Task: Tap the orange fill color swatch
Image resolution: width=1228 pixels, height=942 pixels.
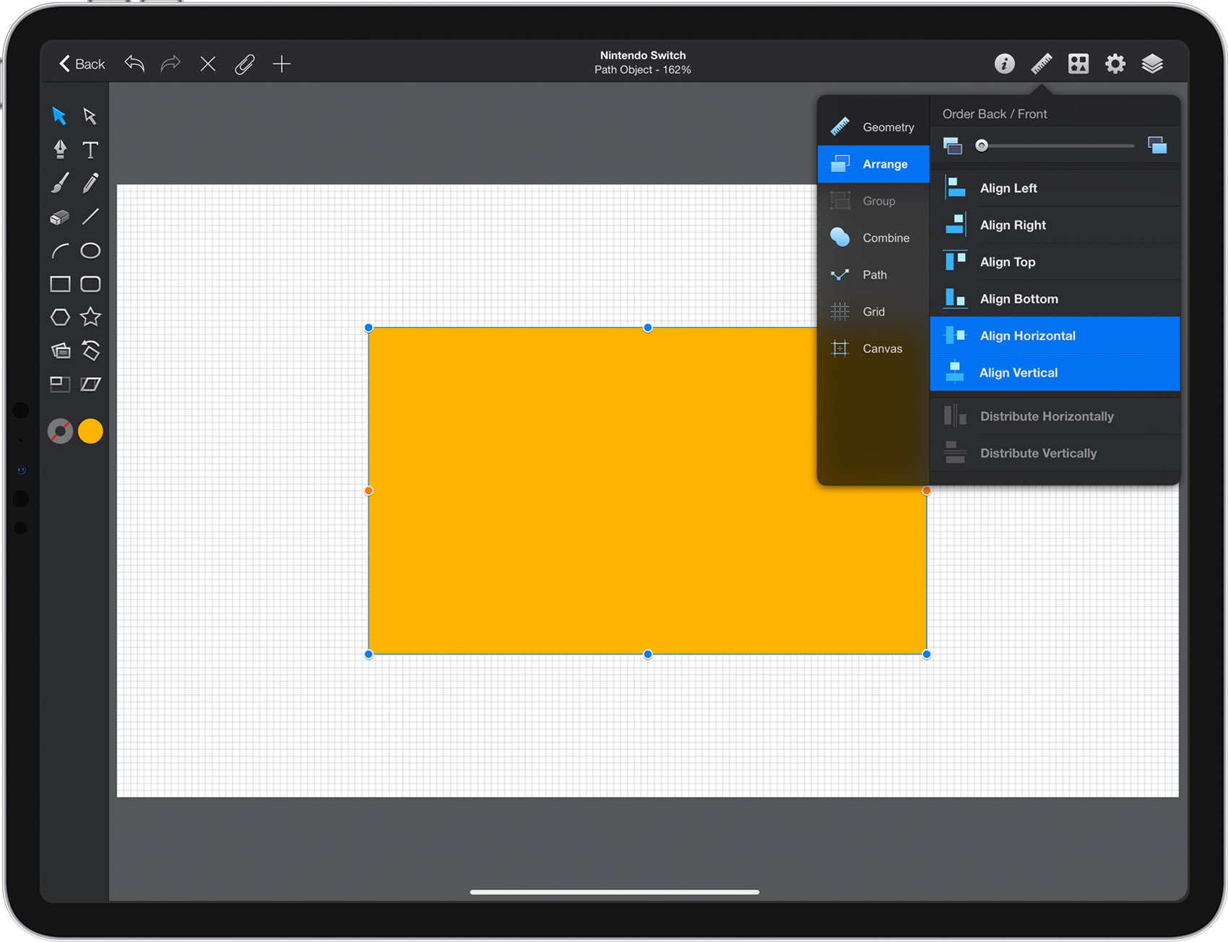Action: tap(90, 431)
